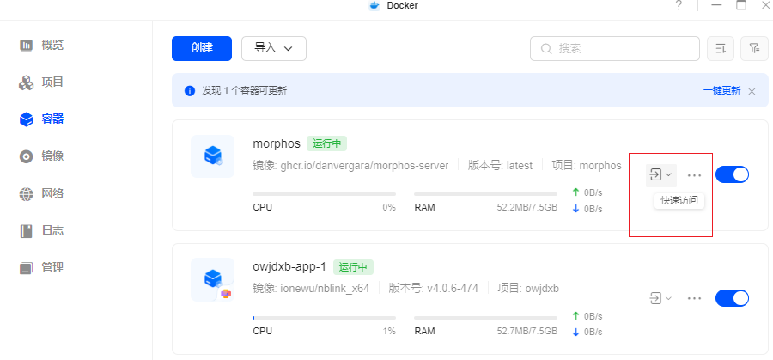Image resolution: width=773 pixels, height=360 pixels.
Task: Click the 52.7MB/7.5GB RAM value
Action: tap(527, 331)
